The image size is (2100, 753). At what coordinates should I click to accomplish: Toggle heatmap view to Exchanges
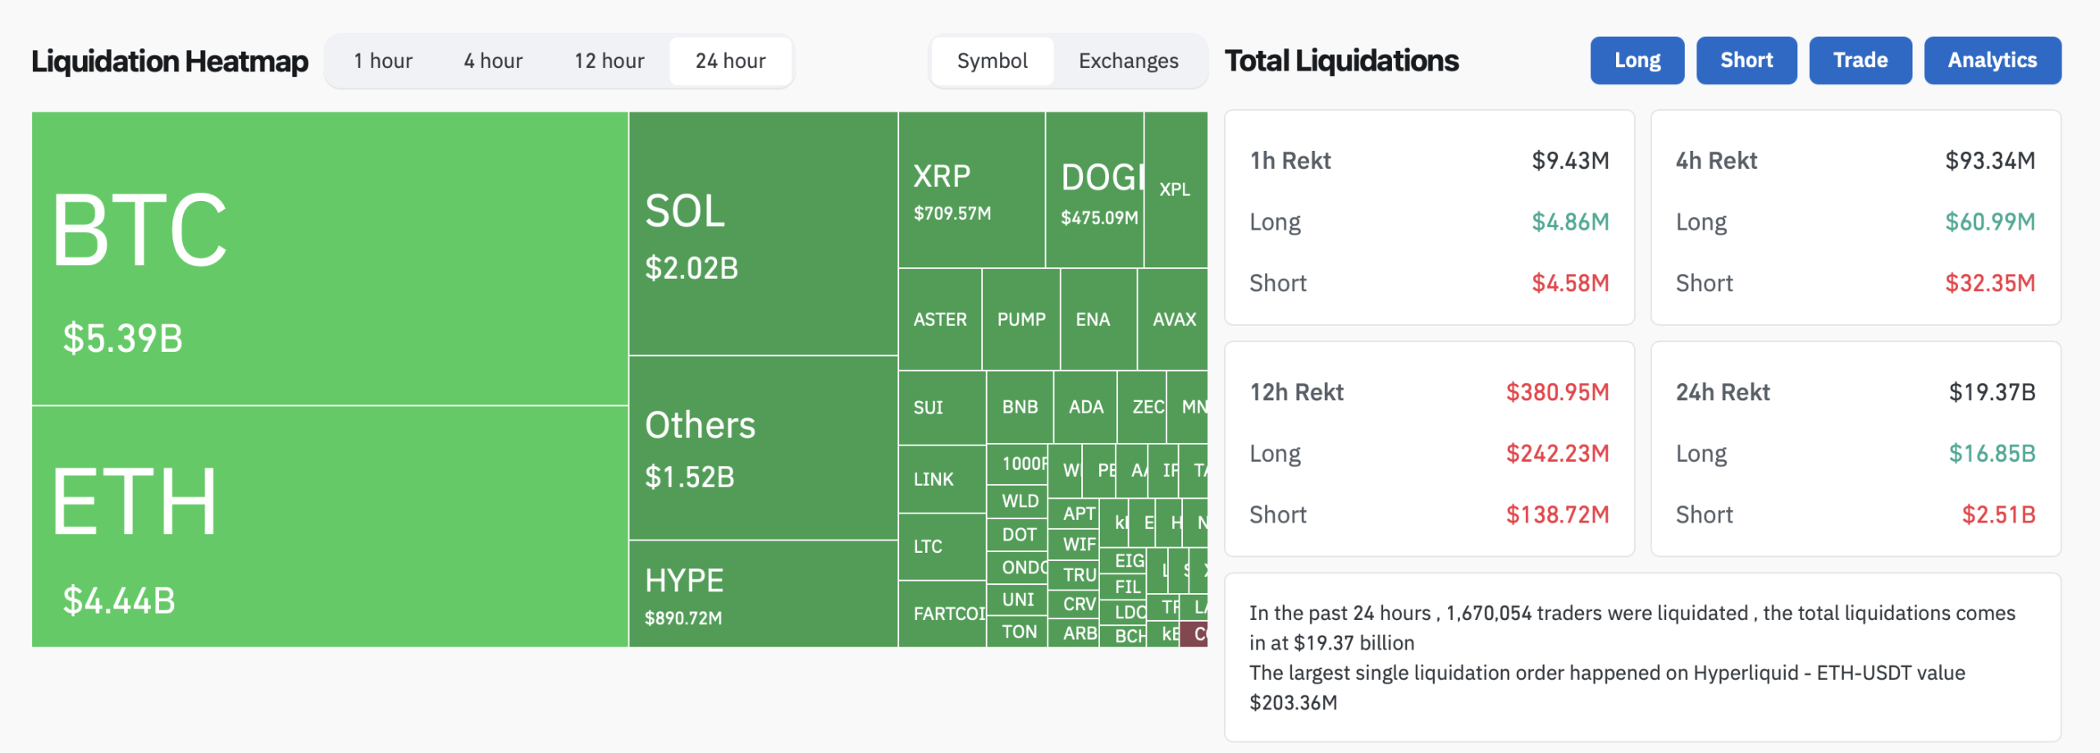tap(1128, 62)
